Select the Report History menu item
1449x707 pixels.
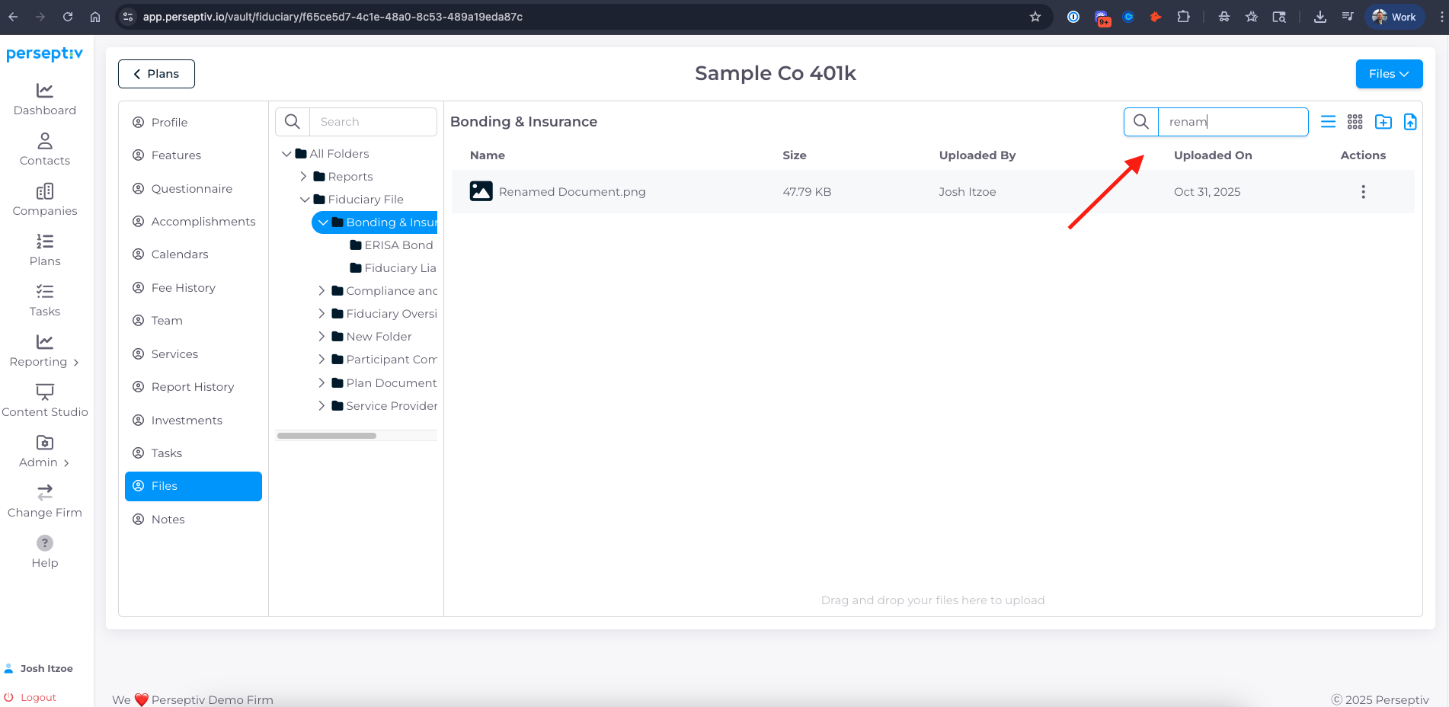[194, 387]
